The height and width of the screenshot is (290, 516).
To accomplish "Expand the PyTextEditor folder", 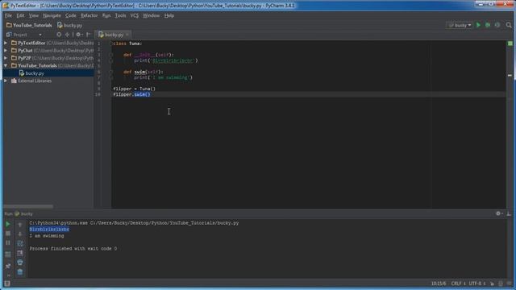I will (x=6, y=43).
